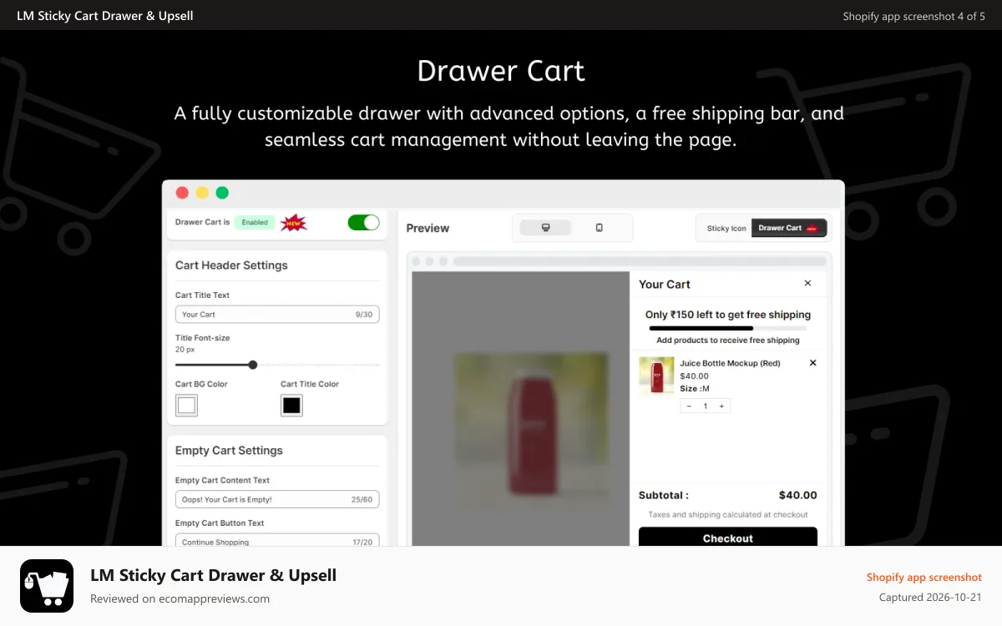The height and width of the screenshot is (626, 1002).
Task: Open the Cart BG Color swatch
Action: (x=186, y=406)
